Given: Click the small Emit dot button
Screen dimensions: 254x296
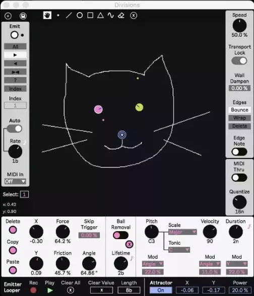Looking at the screenshot, I should point(22,35).
